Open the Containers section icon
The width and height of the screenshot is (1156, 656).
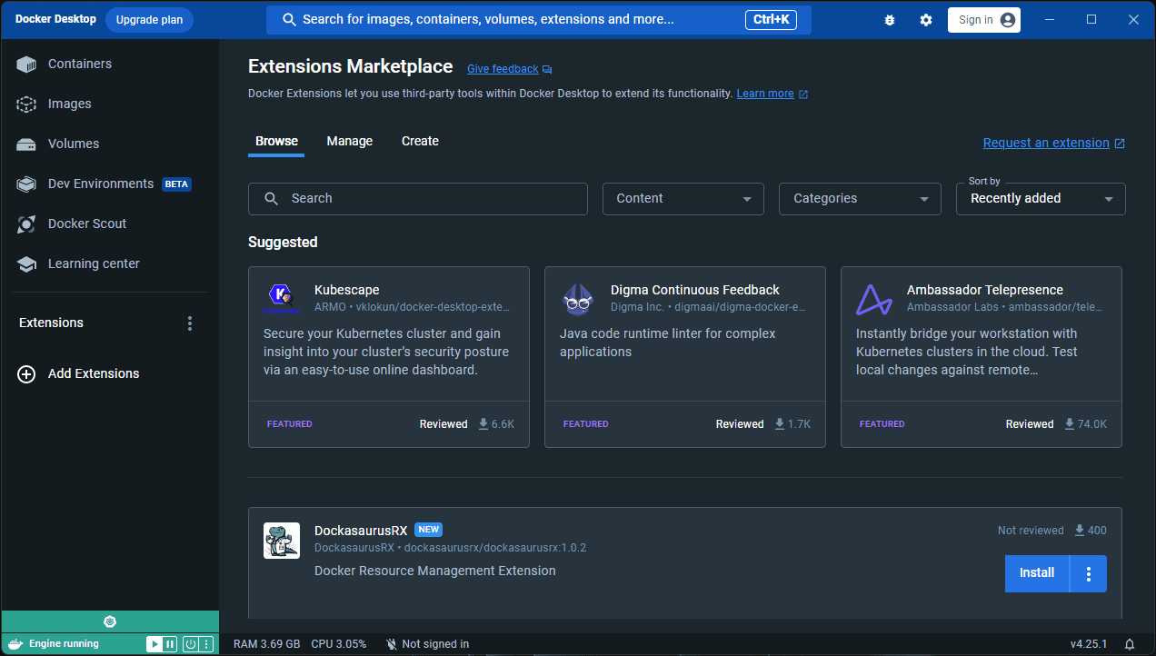[26, 65]
